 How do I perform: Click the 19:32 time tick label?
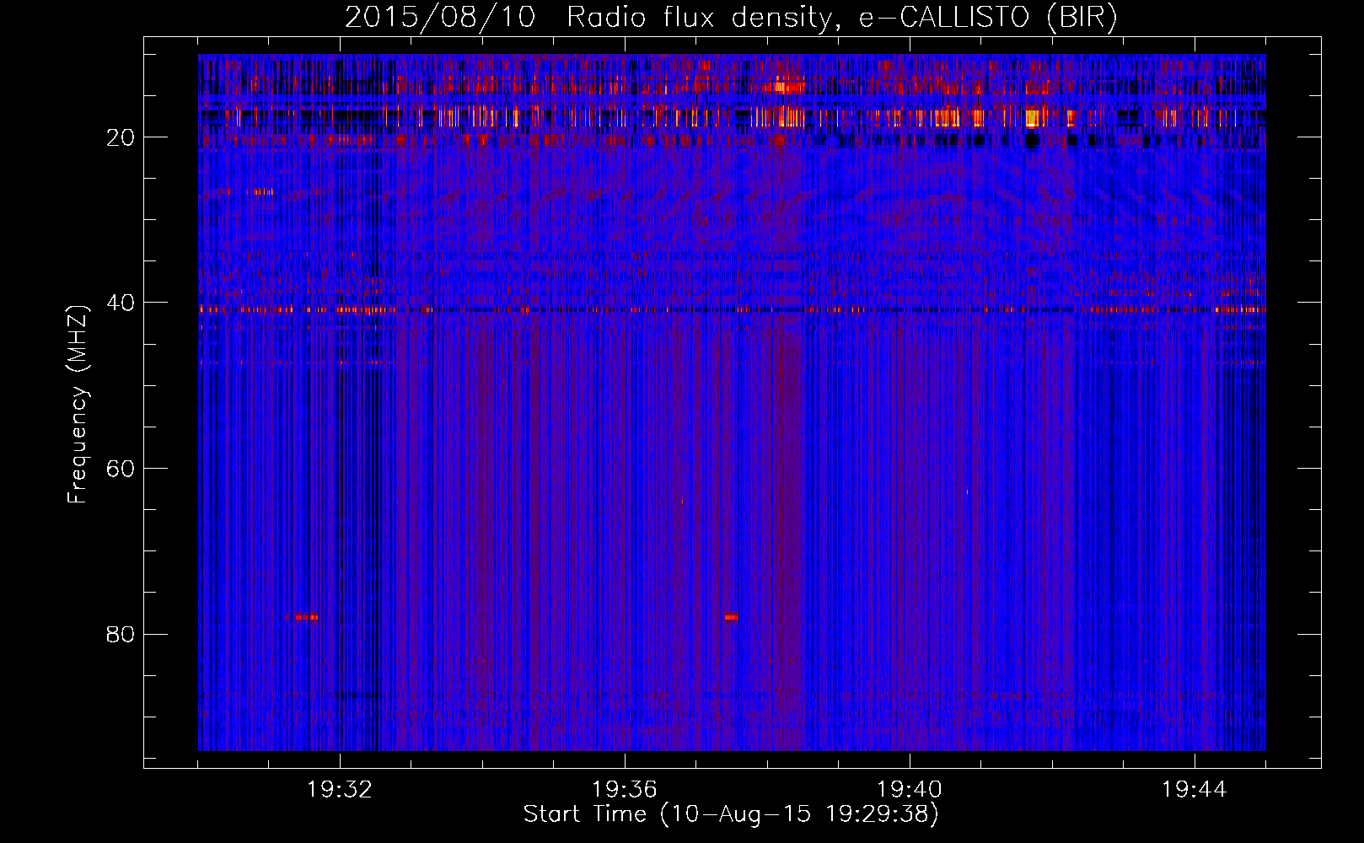tap(340, 790)
